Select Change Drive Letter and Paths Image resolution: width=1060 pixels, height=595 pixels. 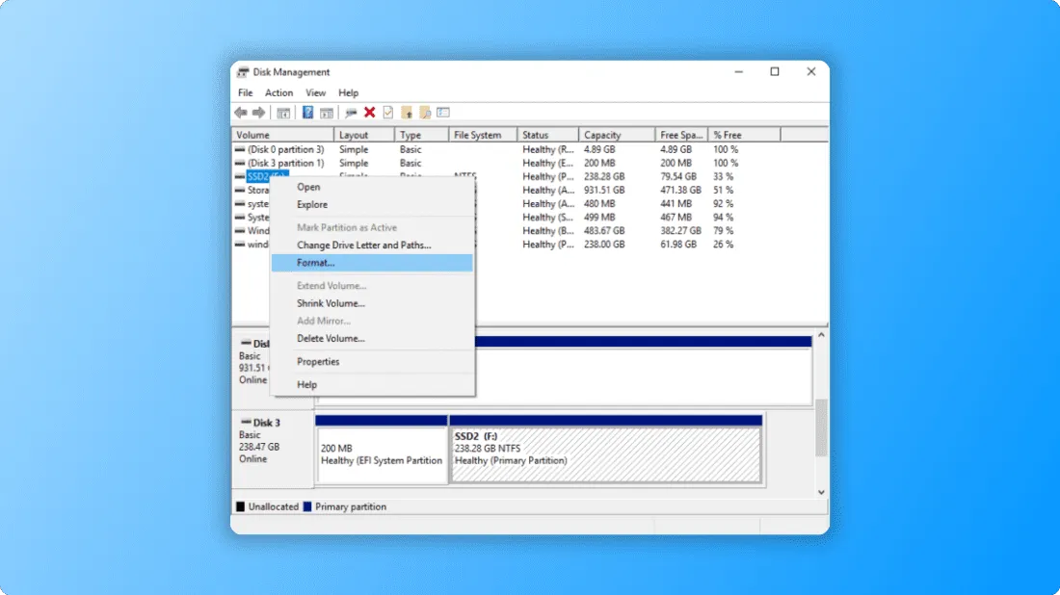(372, 246)
